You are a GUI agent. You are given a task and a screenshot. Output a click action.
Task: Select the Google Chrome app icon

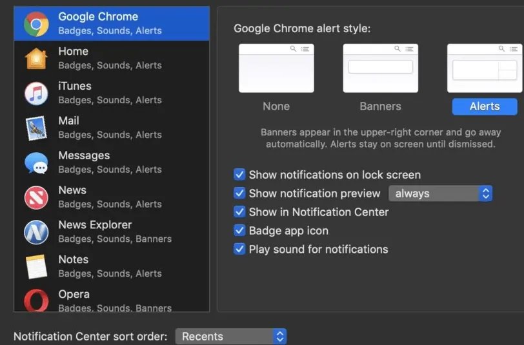pyautogui.click(x=36, y=24)
